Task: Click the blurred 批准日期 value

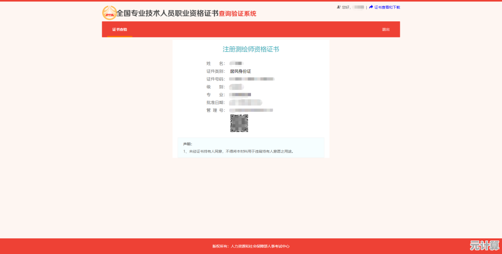Action: [x=246, y=102]
